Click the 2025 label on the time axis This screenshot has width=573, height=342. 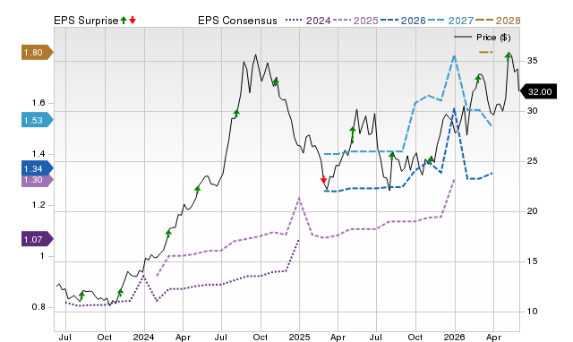coord(299,337)
